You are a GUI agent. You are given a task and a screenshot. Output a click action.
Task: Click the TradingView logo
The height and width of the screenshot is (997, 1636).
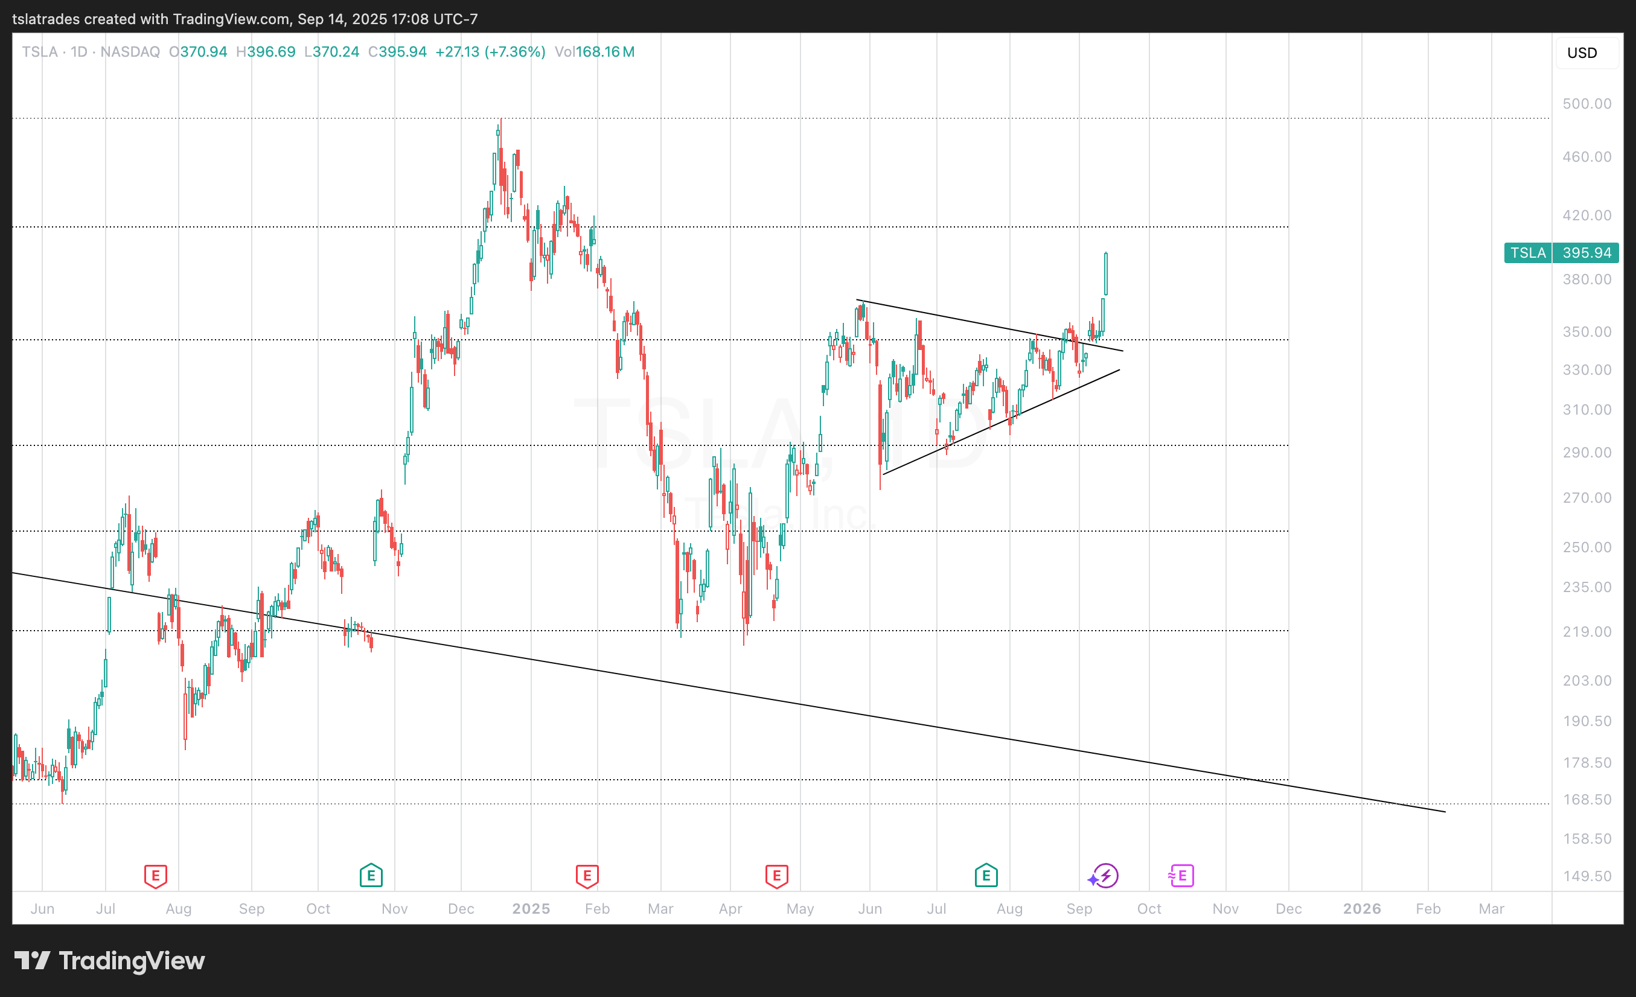110,961
